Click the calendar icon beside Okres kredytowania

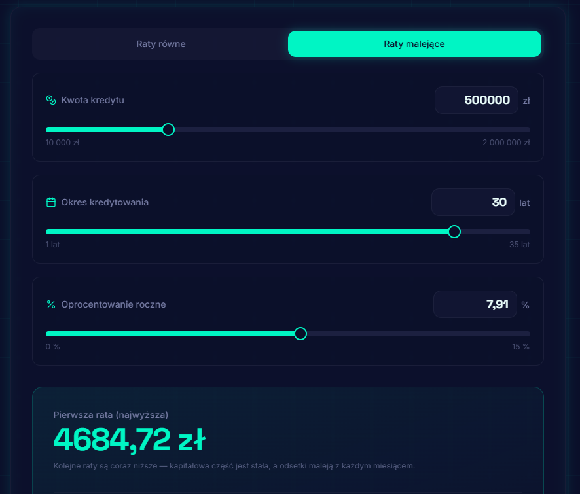50,202
